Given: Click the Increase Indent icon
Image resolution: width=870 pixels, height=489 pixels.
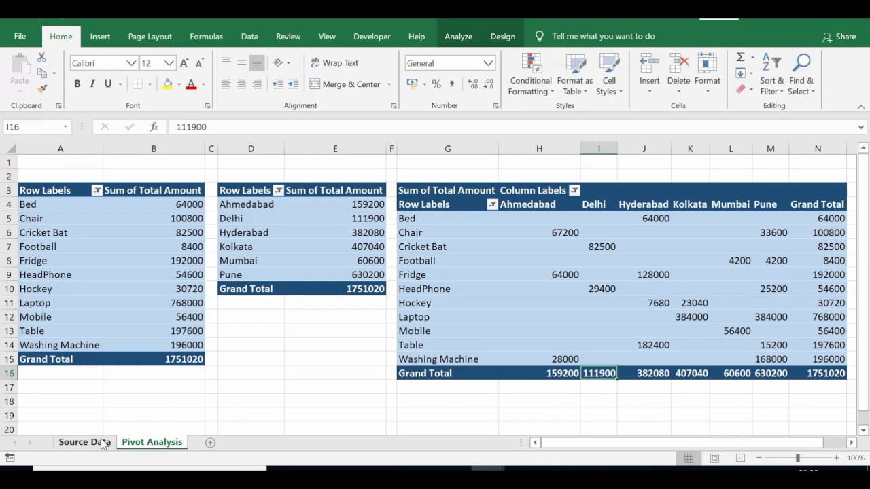Looking at the screenshot, I should pos(294,84).
